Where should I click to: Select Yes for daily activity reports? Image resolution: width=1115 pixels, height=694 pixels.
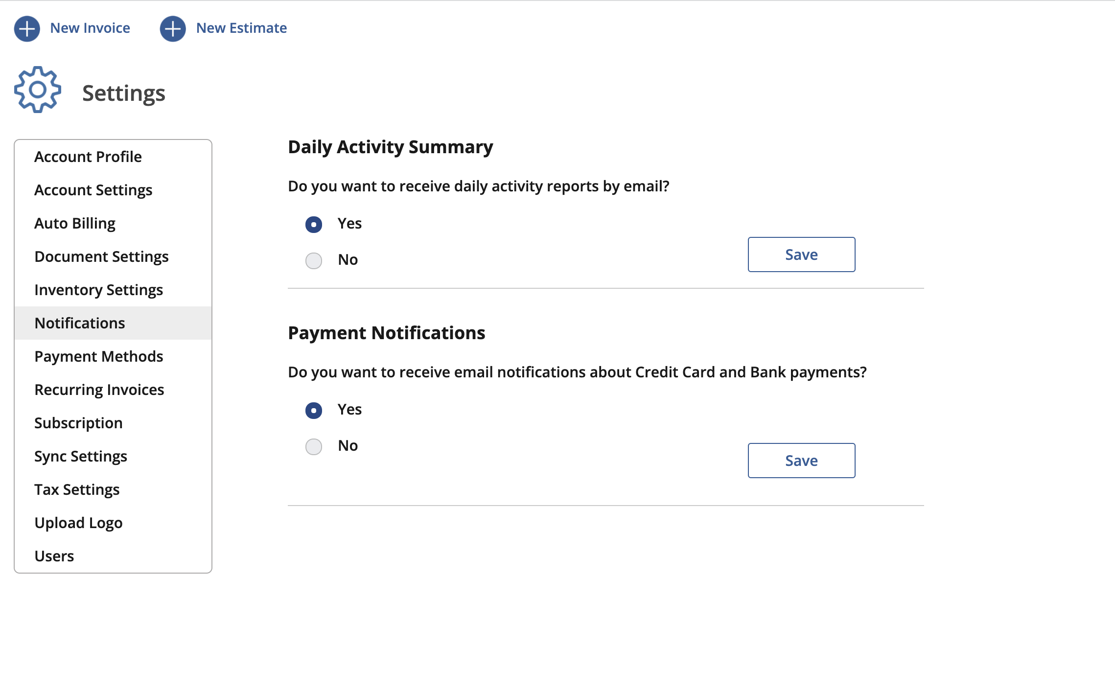(313, 224)
